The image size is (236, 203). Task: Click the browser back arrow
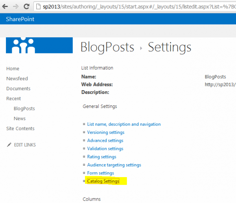tap(6, 7)
